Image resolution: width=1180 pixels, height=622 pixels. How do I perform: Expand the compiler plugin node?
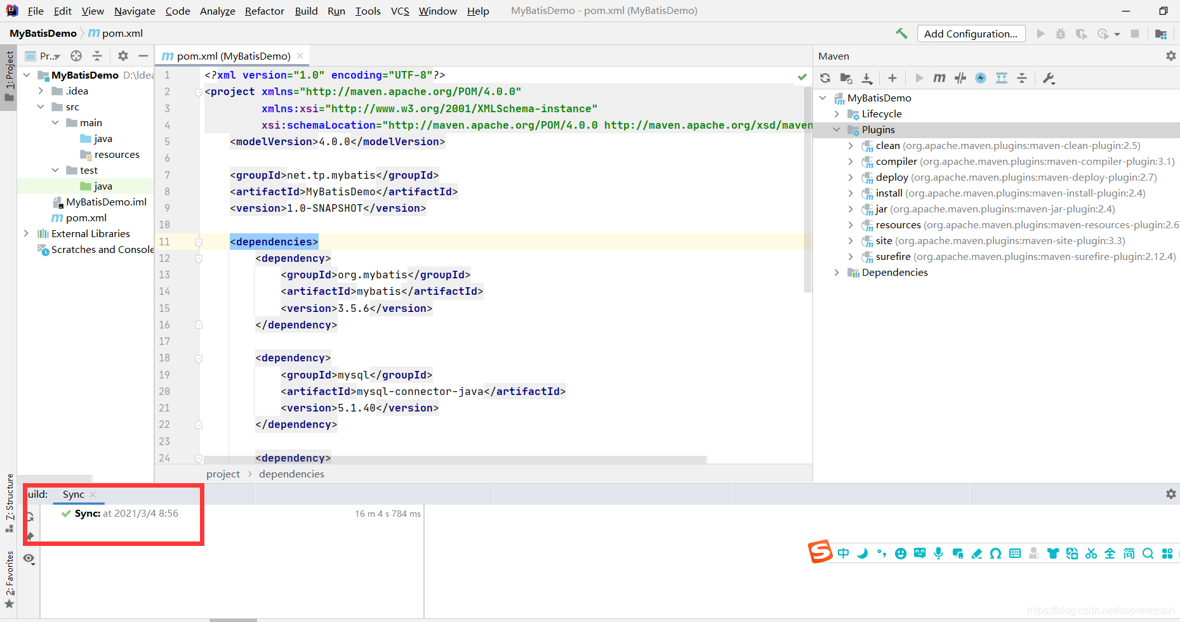coord(851,161)
